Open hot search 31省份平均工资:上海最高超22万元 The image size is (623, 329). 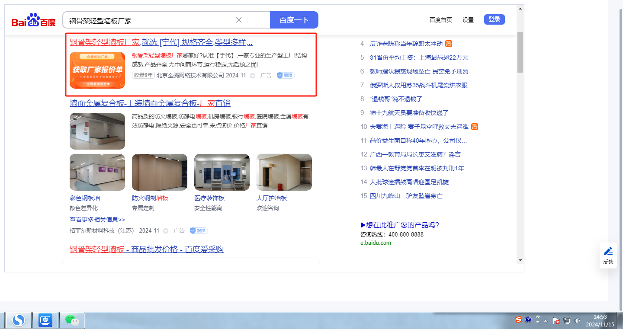[x=419, y=57]
